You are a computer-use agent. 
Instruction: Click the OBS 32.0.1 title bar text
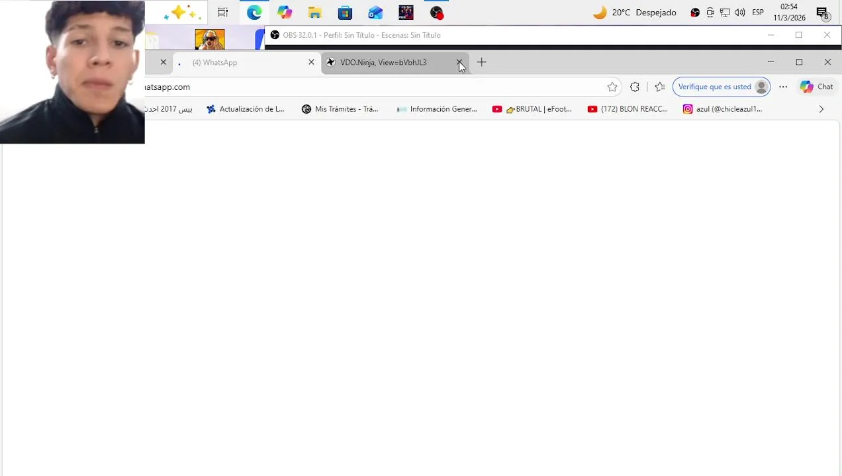[361, 35]
